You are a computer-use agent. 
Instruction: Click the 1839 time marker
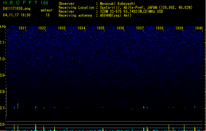coord(179,28)
